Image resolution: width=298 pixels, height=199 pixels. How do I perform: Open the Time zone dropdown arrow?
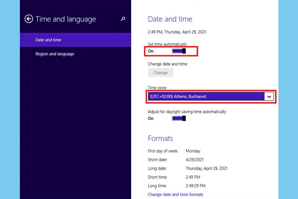(x=269, y=96)
